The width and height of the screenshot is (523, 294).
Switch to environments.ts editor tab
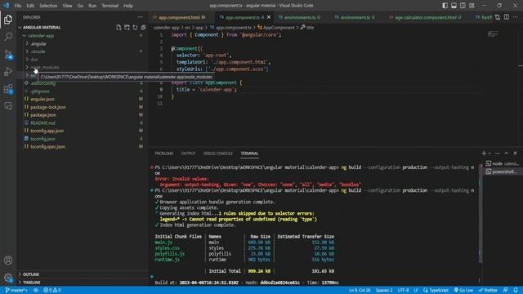click(x=300, y=17)
